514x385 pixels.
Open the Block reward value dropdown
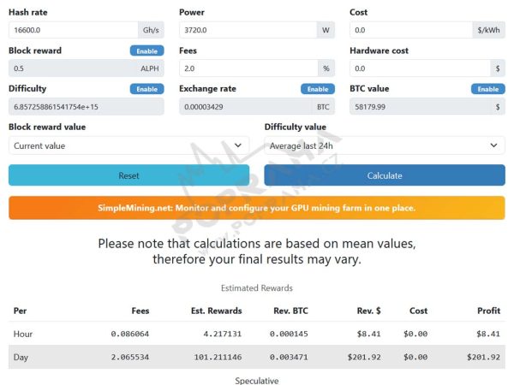pyautogui.click(x=128, y=145)
